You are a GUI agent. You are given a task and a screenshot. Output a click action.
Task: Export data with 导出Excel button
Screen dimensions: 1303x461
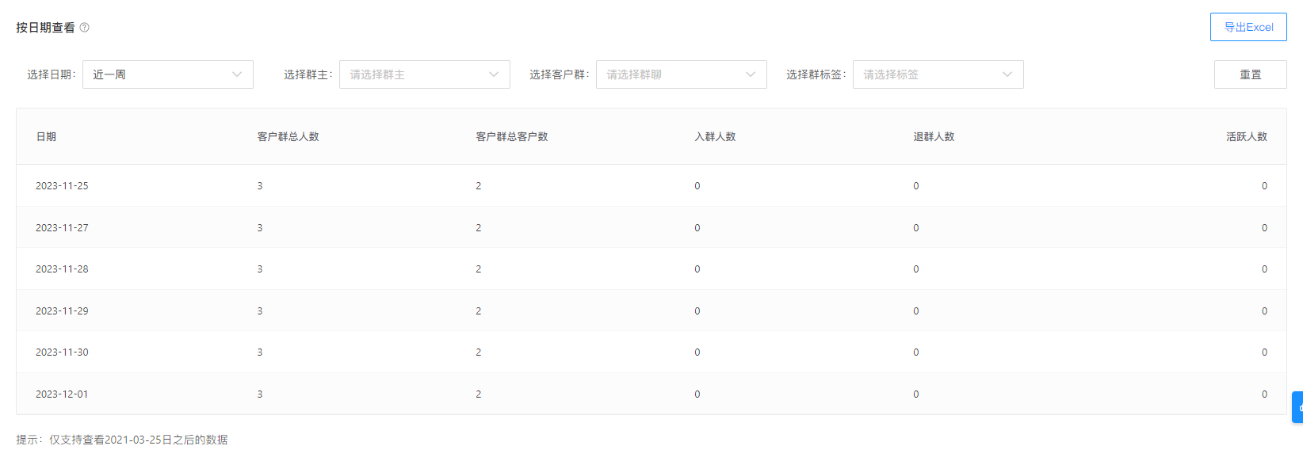click(x=1248, y=27)
